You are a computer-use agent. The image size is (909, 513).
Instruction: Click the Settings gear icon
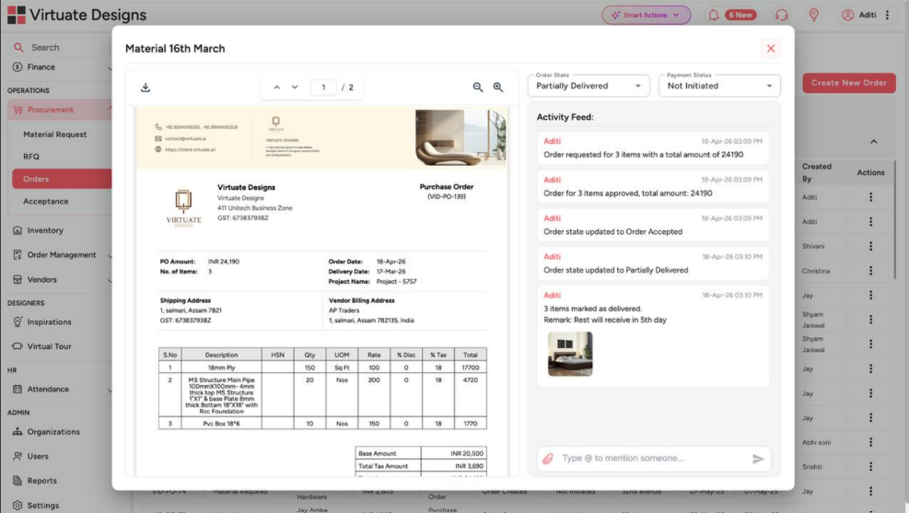click(17, 506)
